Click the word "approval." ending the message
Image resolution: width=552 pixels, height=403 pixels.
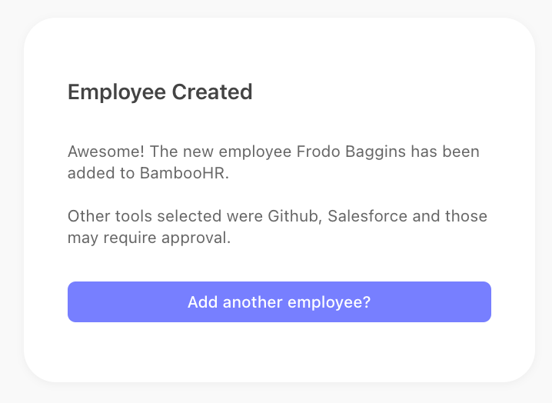pos(196,238)
